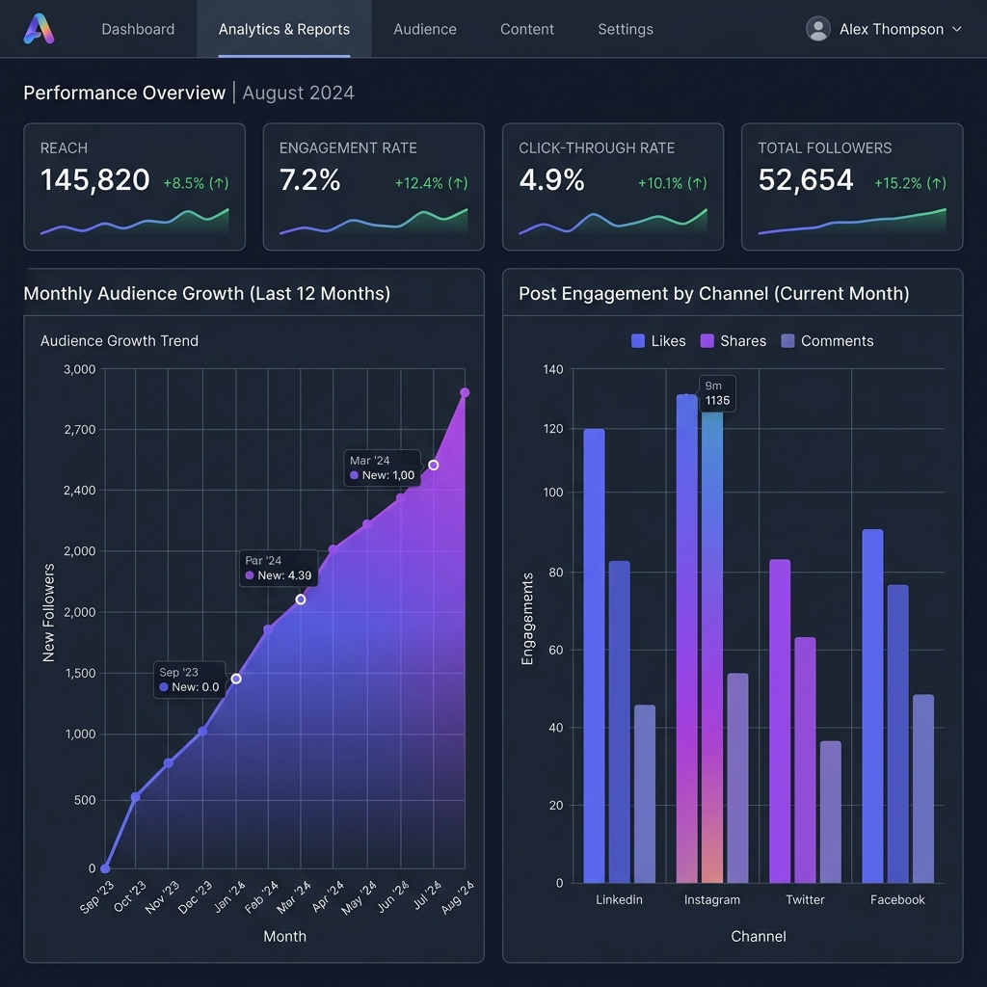Screen dimensions: 987x987
Task: Click the Shares legend label
Action: 743,340
